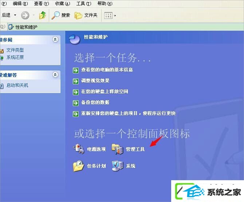
Task: Open 启动和关机 troubleshooting link
Action: tap(17, 85)
